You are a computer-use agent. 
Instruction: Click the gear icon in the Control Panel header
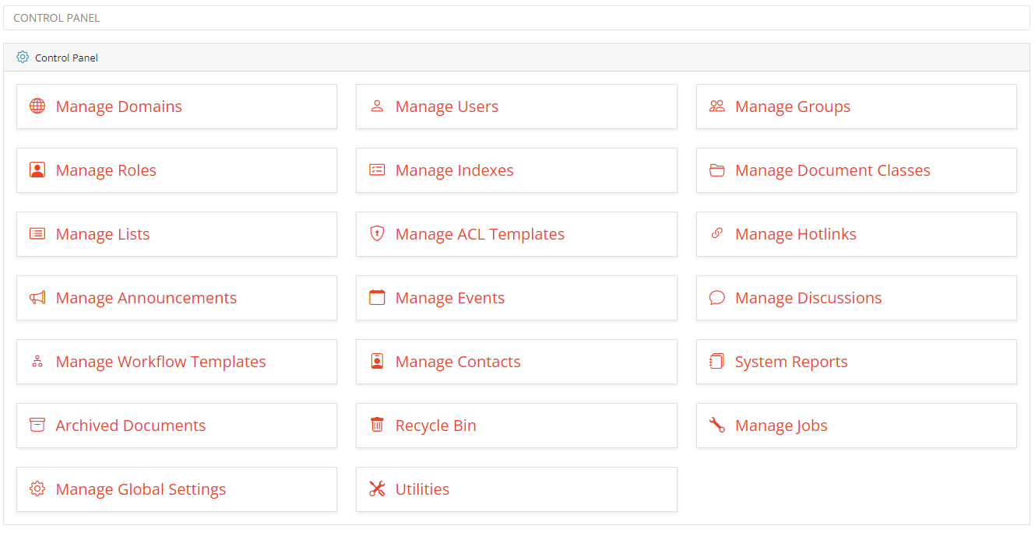[23, 57]
